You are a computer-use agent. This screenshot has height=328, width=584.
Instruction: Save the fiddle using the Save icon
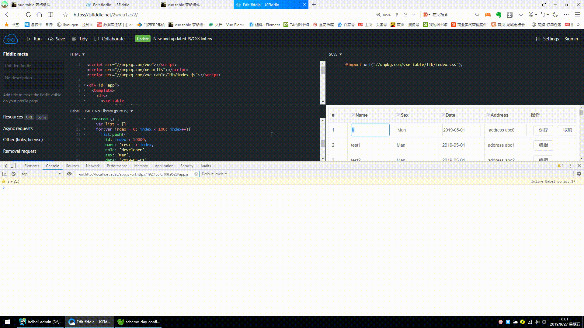[51, 39]
